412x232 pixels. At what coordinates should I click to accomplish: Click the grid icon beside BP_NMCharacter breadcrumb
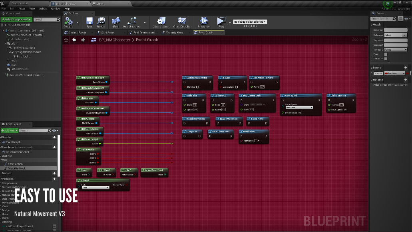pyautogui.click(x=93, y=40)
